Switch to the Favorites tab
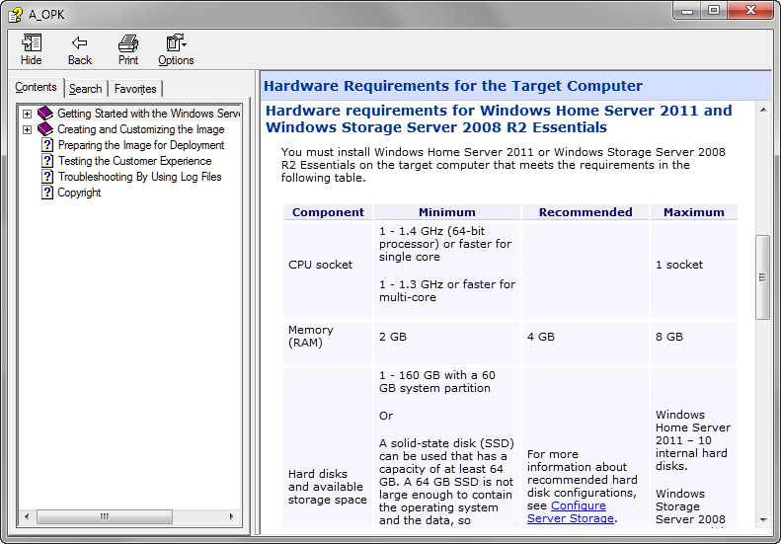Screen dimensions: 781x544 pyautogui.click(x=135, y=89)
